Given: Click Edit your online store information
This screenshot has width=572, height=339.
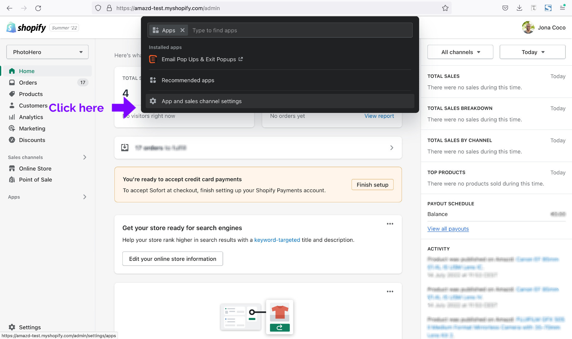Looking at the screenshot, I should [x=172, y=258].
